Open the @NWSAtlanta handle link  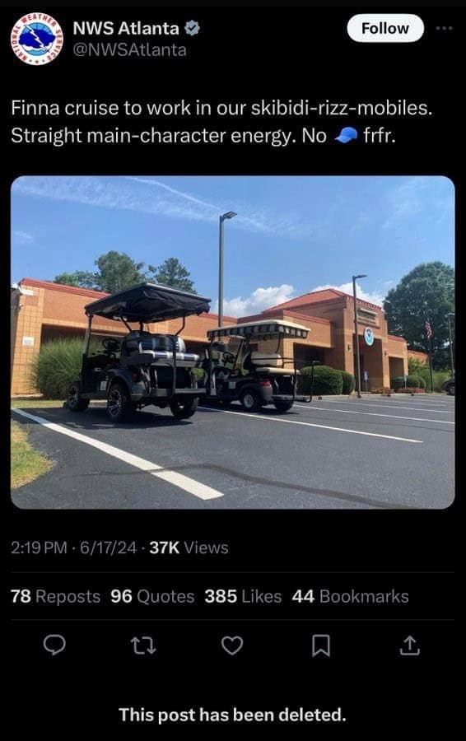click(129, 49)
